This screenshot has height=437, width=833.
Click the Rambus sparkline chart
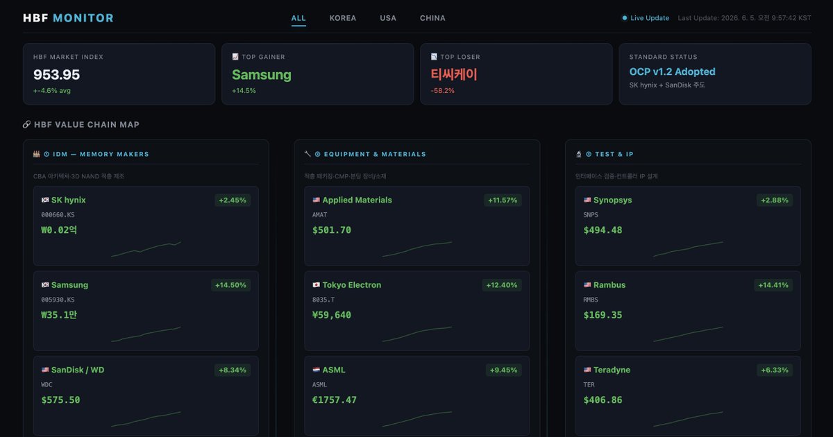click(688, 334)
